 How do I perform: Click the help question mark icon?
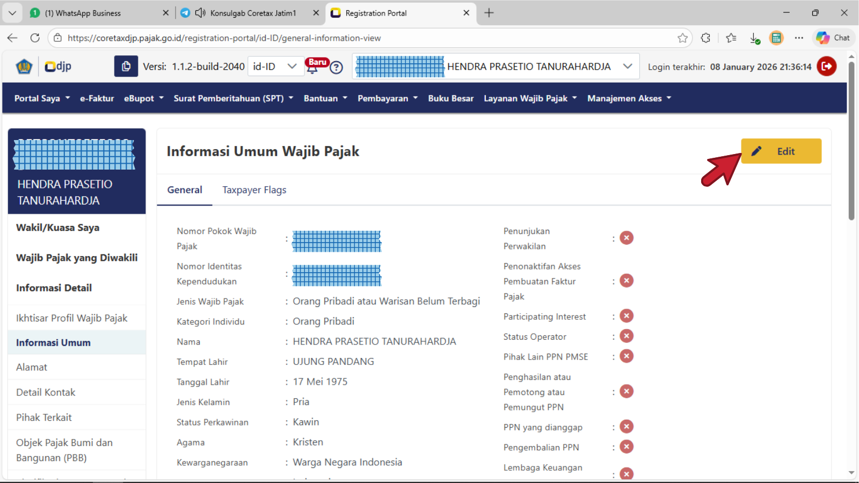click(x=336, y=68)
